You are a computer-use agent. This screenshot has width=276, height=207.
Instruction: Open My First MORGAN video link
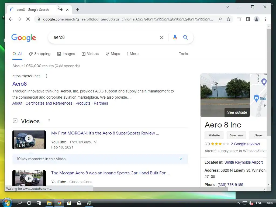point(105,133)
